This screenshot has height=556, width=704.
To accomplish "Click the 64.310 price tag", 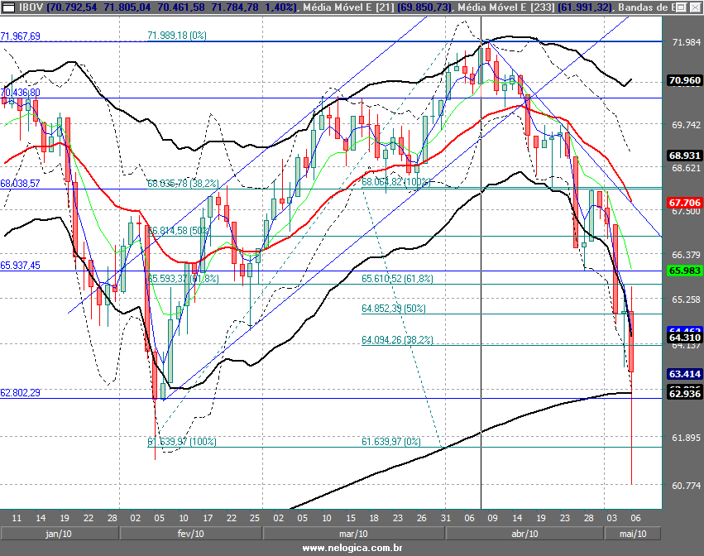I will (685, 338).
